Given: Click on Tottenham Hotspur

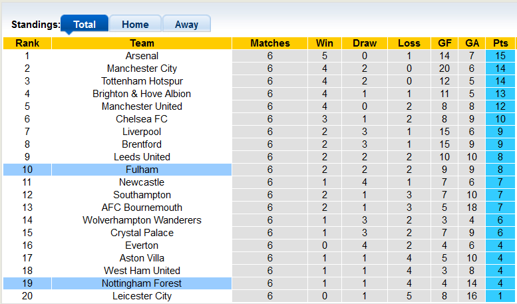Looking at the screenshot, I should (142, 81).
